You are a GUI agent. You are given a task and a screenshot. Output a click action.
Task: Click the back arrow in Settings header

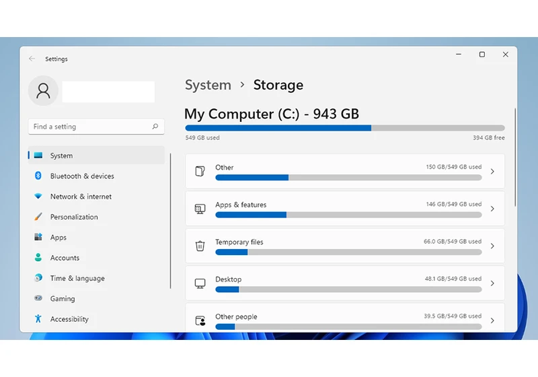coord(32,59)
